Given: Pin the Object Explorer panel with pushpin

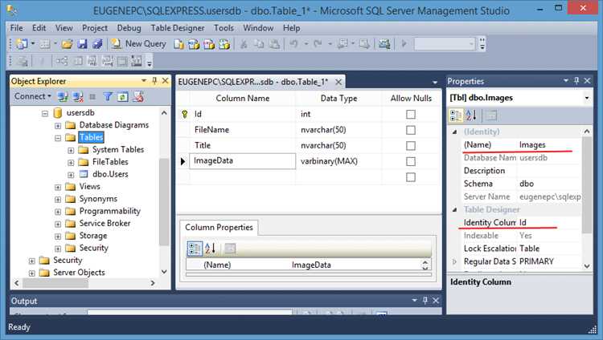Looking at the screenshot, I should pyautogui.click(x=154, y=80).
